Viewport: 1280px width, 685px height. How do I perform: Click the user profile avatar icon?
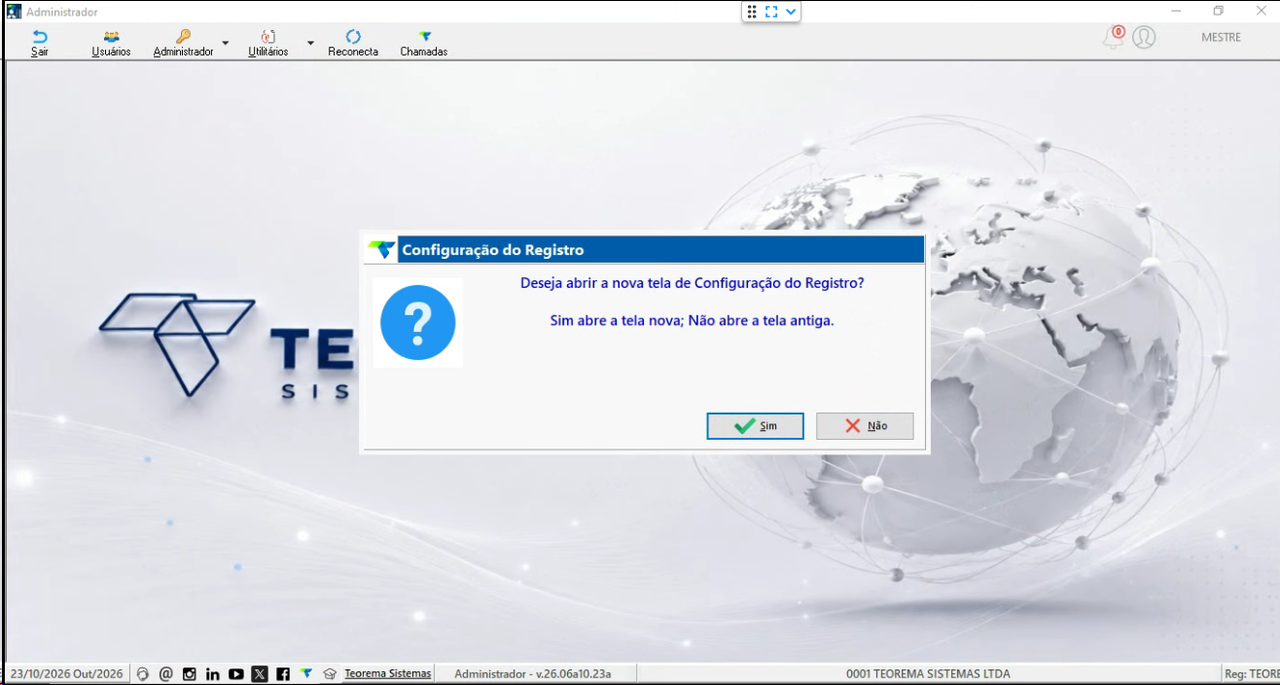click(1144, 37)
